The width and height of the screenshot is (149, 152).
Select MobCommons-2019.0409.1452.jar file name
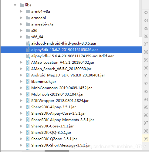click(x=62, y=88)
